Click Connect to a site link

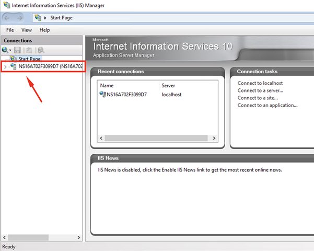pos(258,98)
